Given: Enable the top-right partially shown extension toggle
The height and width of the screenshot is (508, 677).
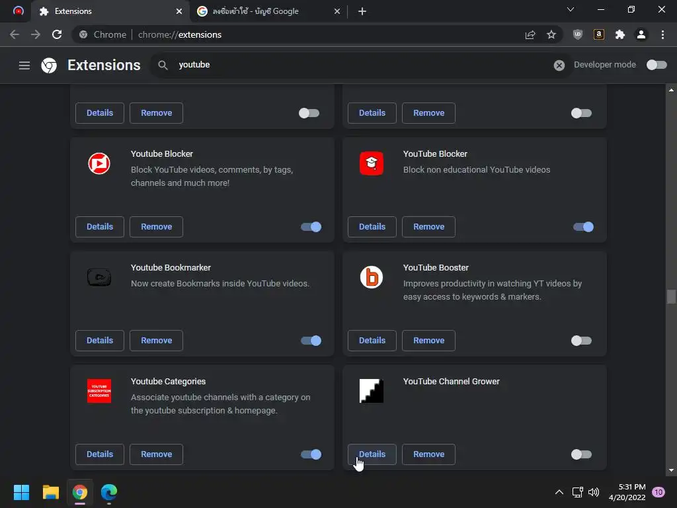Looking at the screenshot, I should coord(581,113).
